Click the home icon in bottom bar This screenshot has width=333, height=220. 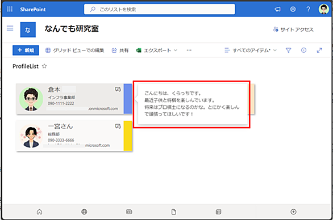(x=39, y=211)
